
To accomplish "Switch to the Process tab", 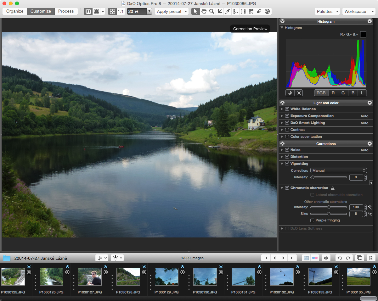I will (x=66, y=11).
